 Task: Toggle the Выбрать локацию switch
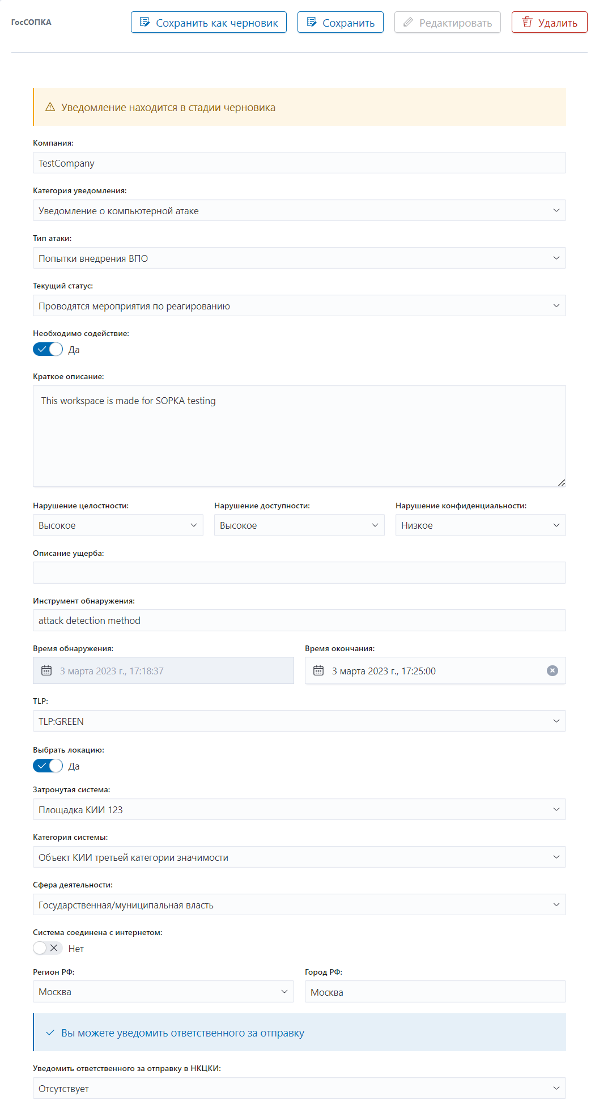pos(48,766)
